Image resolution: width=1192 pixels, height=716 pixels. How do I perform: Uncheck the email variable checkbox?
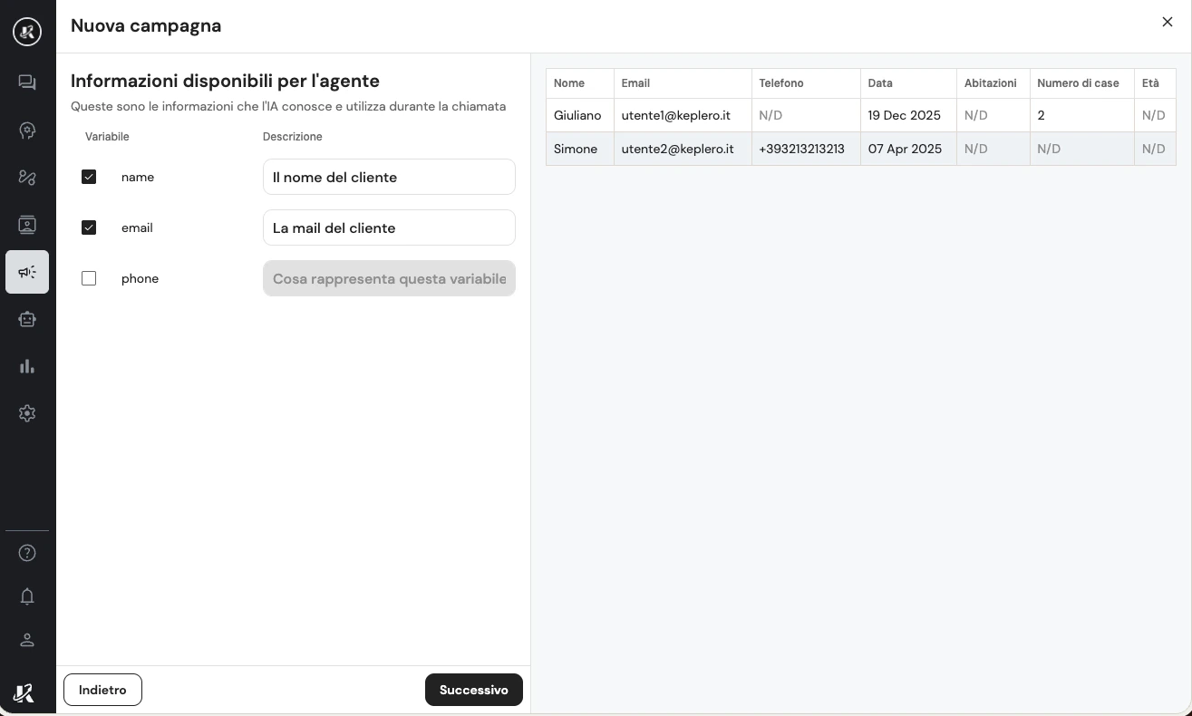point(89,227)
